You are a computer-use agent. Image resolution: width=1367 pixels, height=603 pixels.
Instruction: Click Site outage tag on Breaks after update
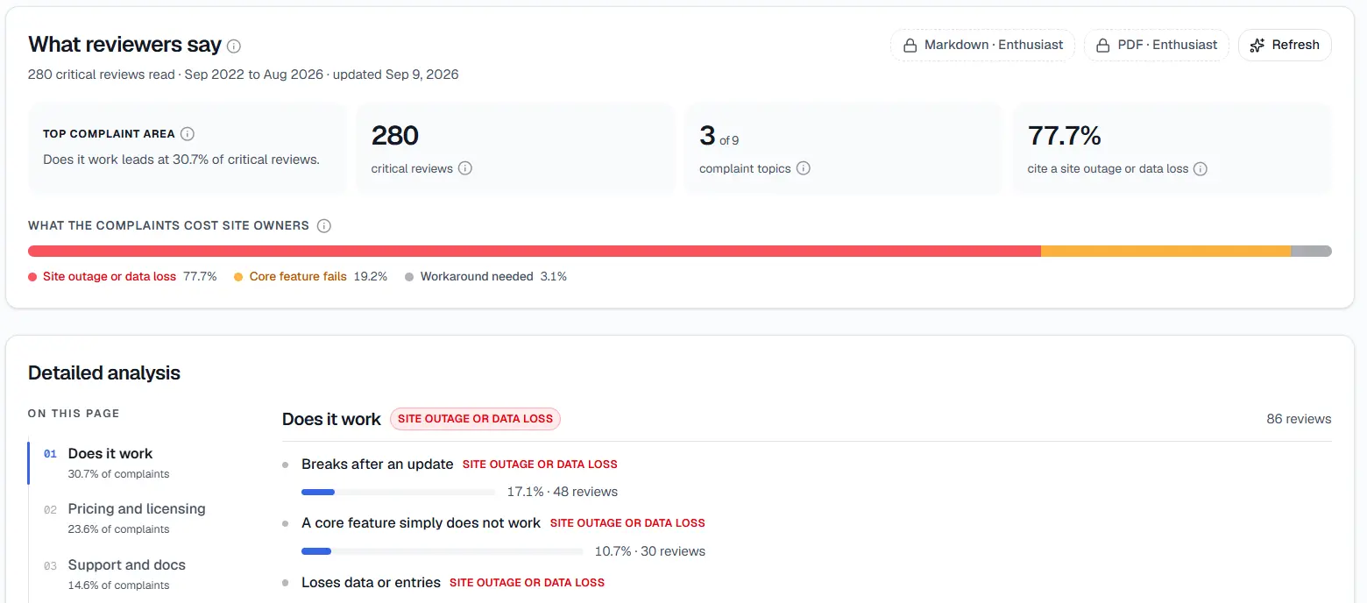point(540,465)
